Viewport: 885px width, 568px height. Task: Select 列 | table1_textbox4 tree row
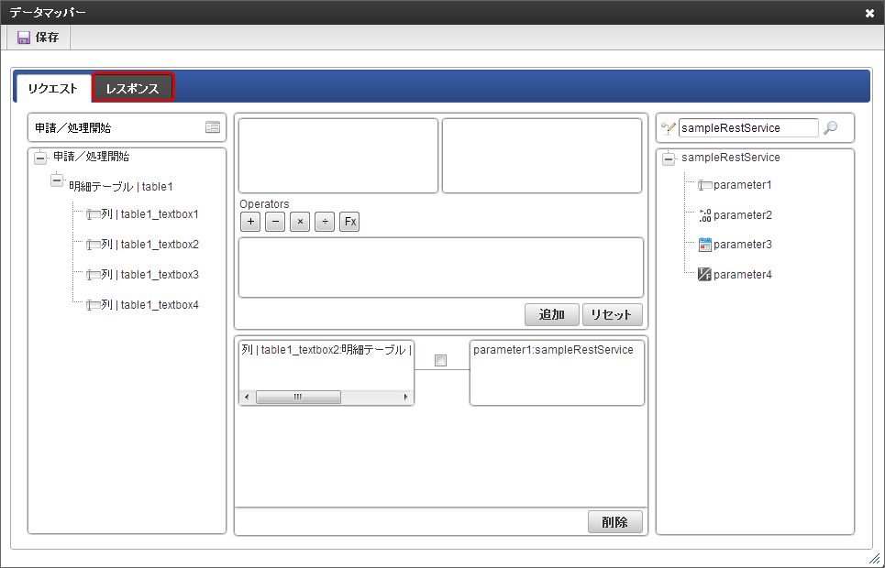(142, 305)
